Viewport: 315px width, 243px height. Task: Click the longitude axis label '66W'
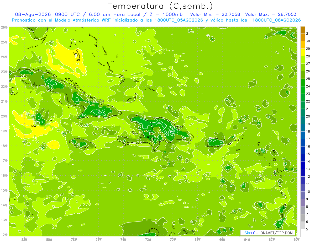click(222, 239)
